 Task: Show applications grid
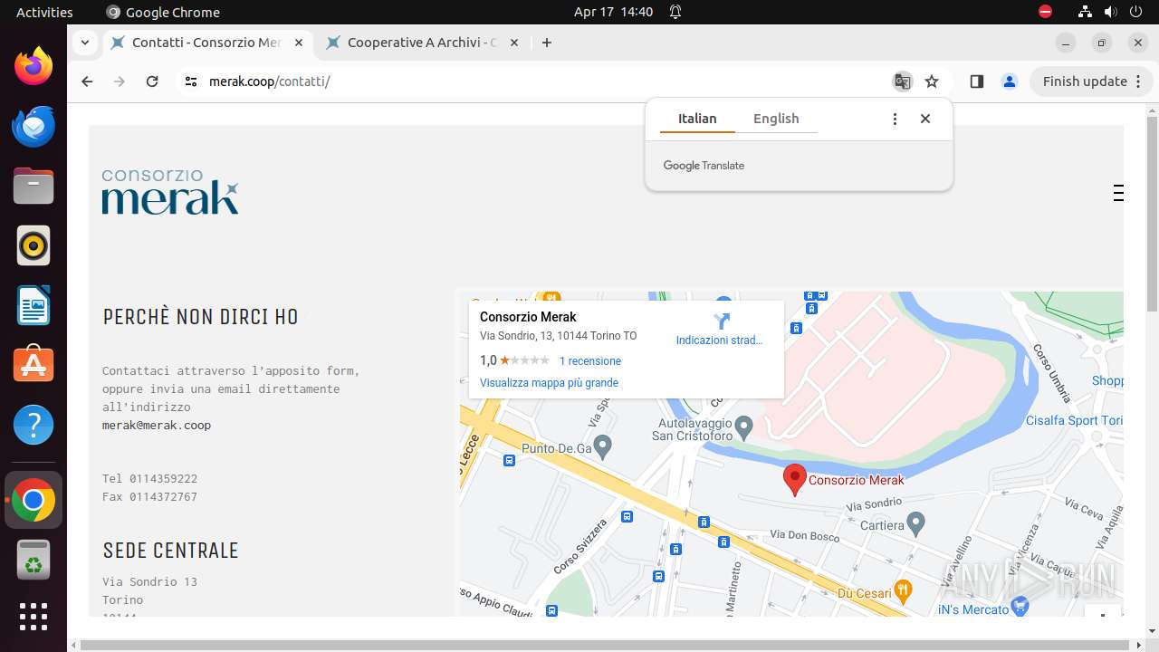coord(34,617)
